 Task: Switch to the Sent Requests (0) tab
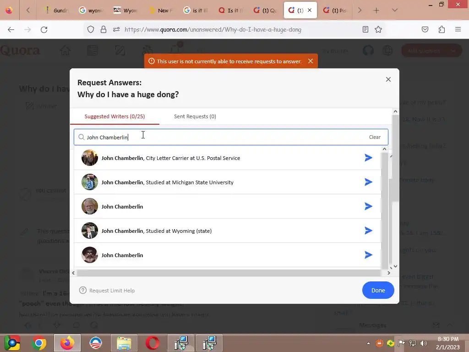195,116
